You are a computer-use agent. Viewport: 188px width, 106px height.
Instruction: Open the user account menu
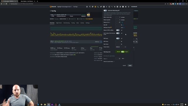click(134, 7)
